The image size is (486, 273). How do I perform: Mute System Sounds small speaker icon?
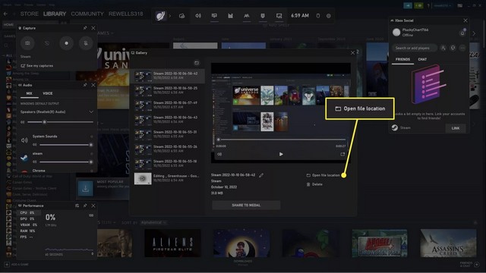pos(35,145)
